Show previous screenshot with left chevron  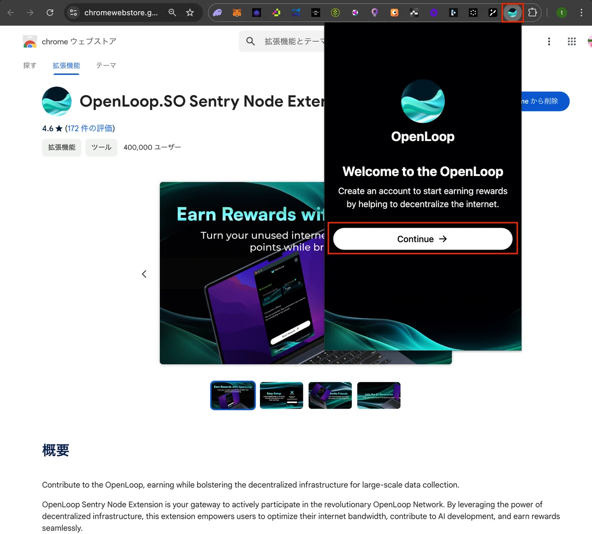coord(144,274)
